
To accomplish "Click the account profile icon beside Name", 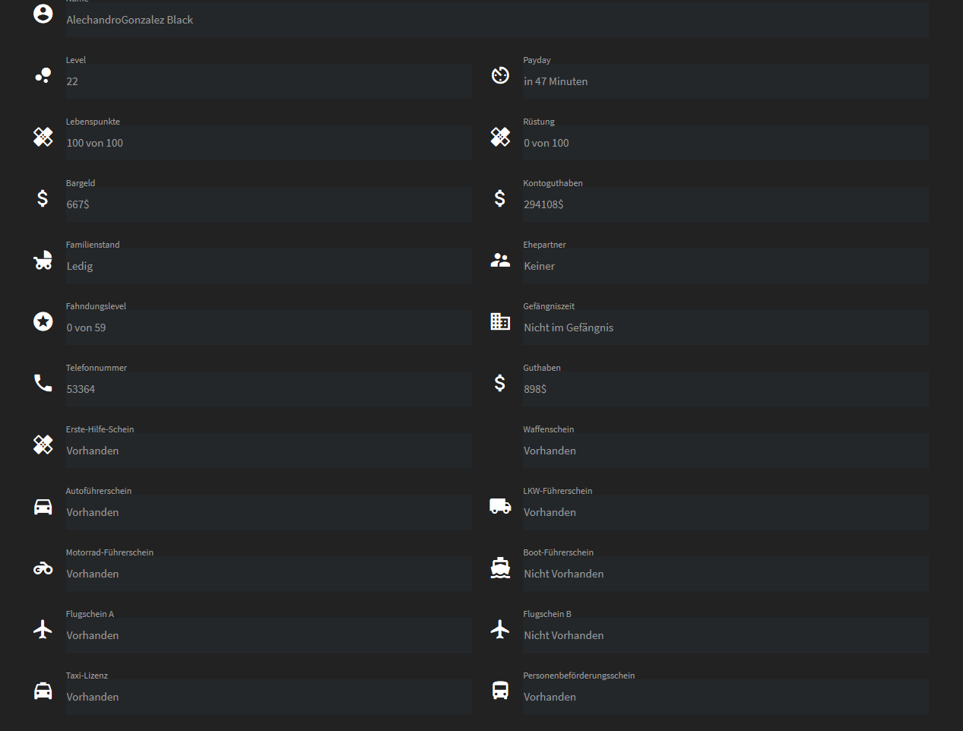I will click(43, 14).
